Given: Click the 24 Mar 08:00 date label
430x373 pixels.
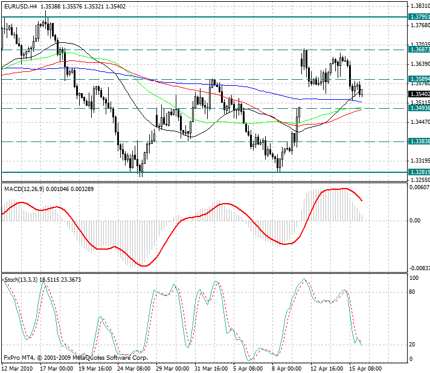Looking at the screenshot, I should (134, 368).
